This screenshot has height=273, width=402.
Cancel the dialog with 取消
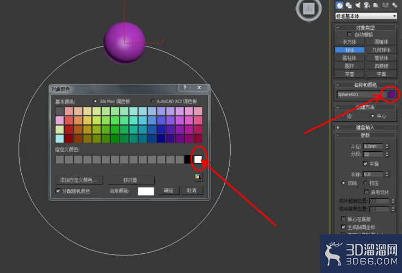point(192,191)
